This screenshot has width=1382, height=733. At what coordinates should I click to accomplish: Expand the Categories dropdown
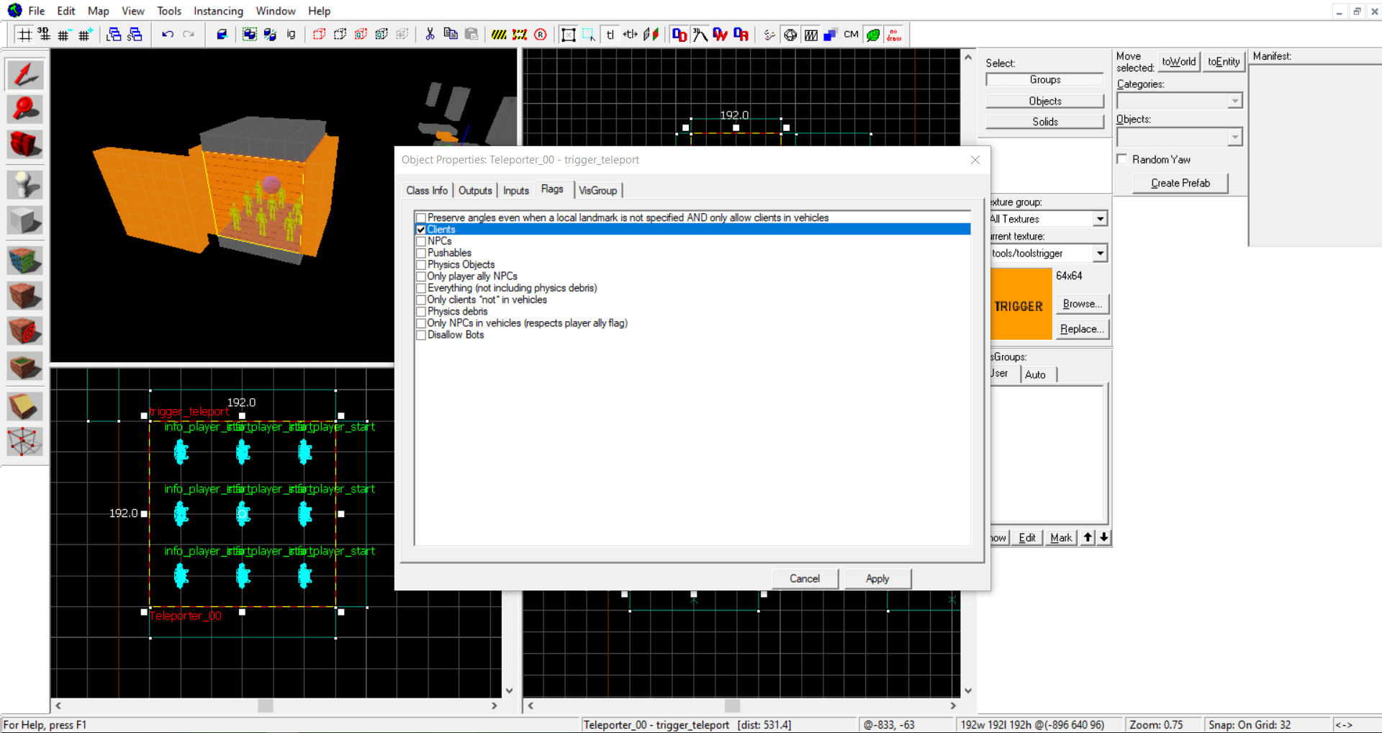[x=1235, y=101]
